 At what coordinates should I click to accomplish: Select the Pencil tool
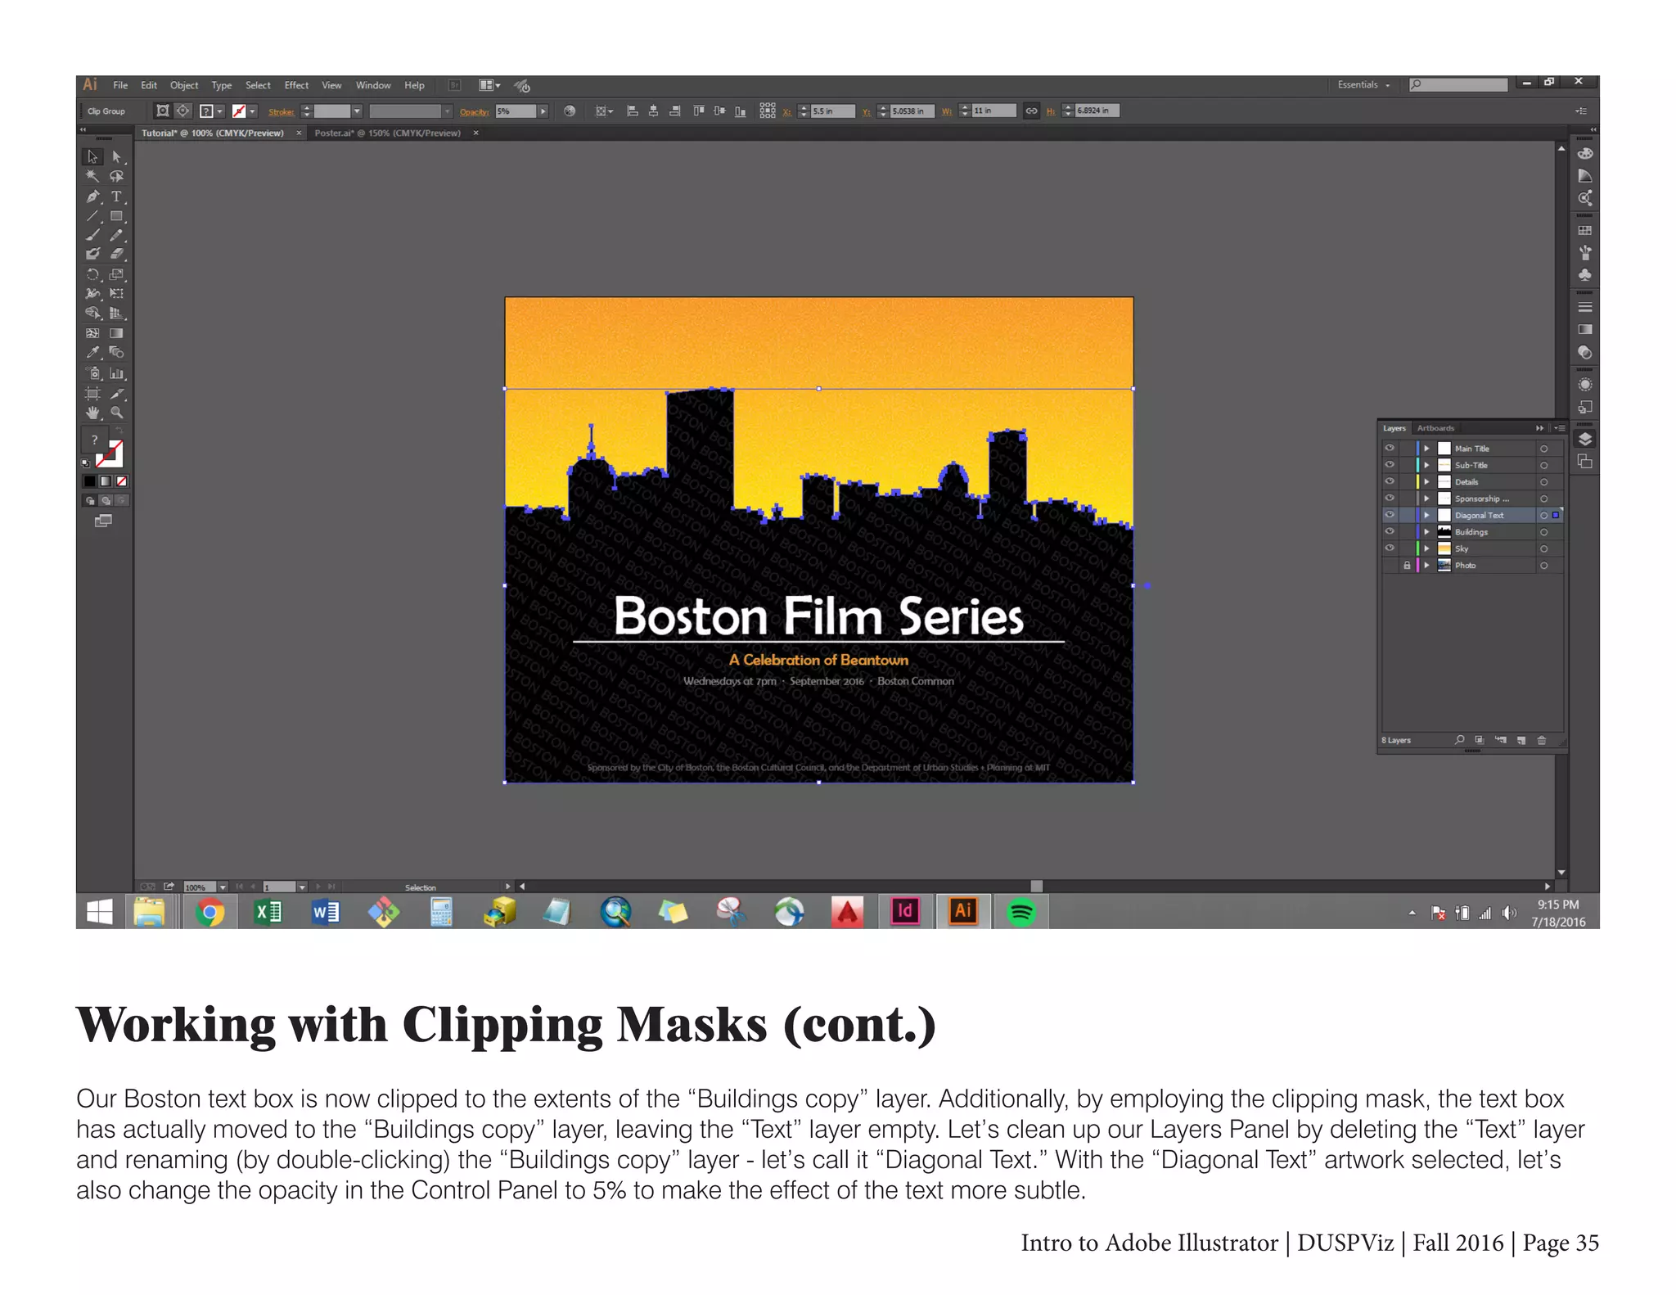click(117, 235)
